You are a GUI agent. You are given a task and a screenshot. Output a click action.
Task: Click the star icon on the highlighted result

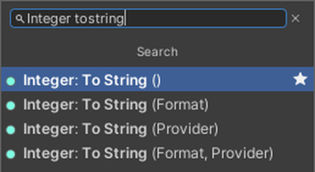[300, 80]
